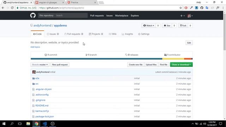This screenshot has width=226, height=127.
Task: Open the Insights tab
Action: point(127,34)
